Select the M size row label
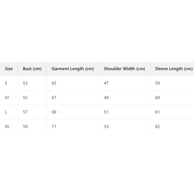Viewport: 194px width, 194px height. point(7,98)
